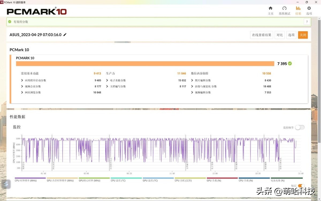Click the floating widget icon at left edge
This screenshot has height=201, width=321.
6,184
